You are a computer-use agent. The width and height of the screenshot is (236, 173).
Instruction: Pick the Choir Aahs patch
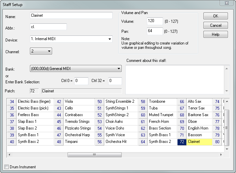click(x=116, y=121)
